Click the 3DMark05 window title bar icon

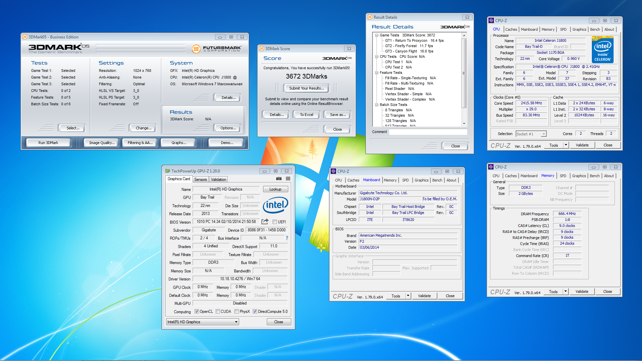tap(25, 37)
